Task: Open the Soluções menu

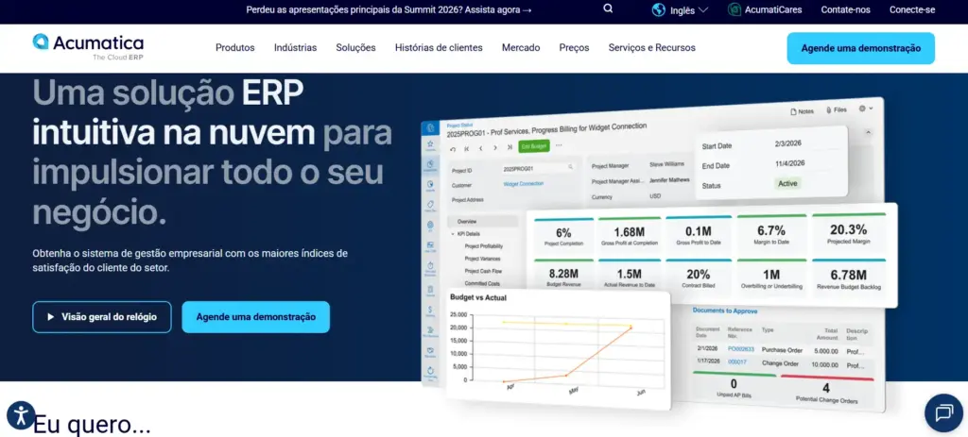Action: coord(355,47)
